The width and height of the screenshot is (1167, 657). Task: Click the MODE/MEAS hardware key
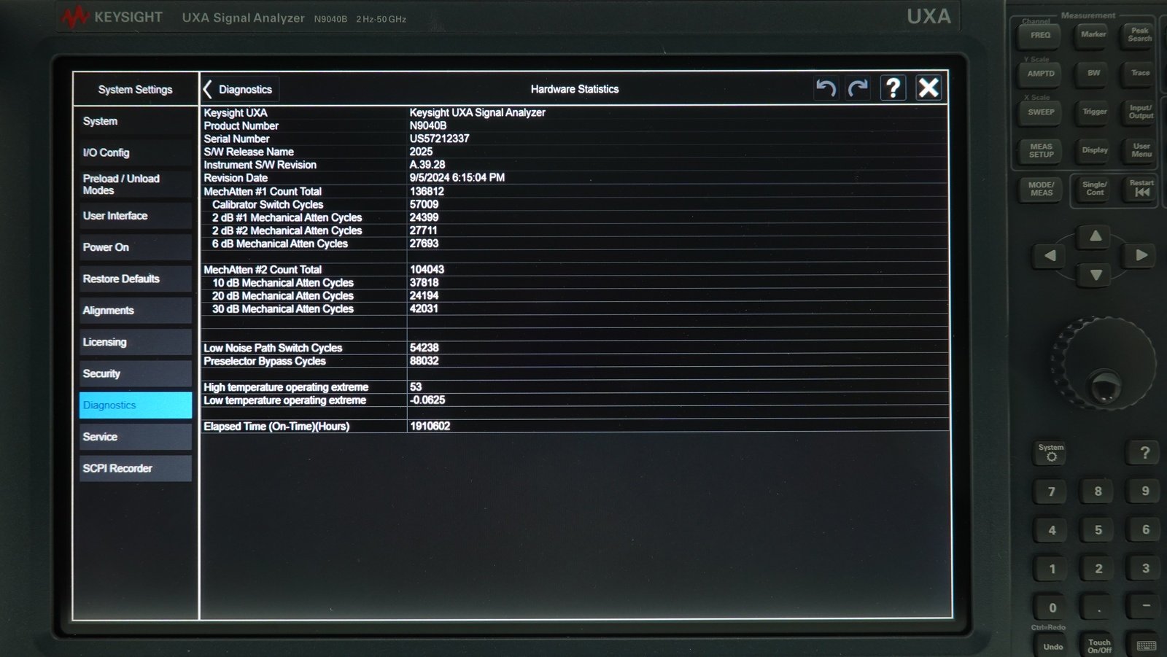pyautogui.click(x=1041, y=189)
